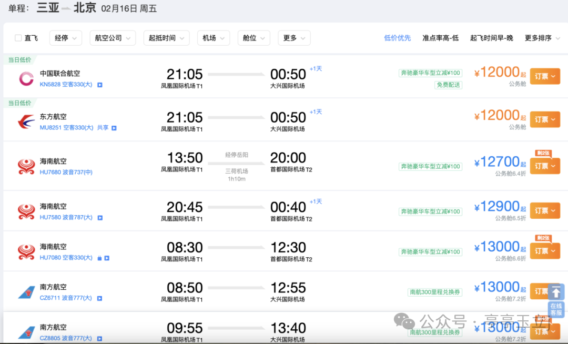Click the Hainan Airlines logo for HU7080

pyautogui.click(x=26, y=252)
